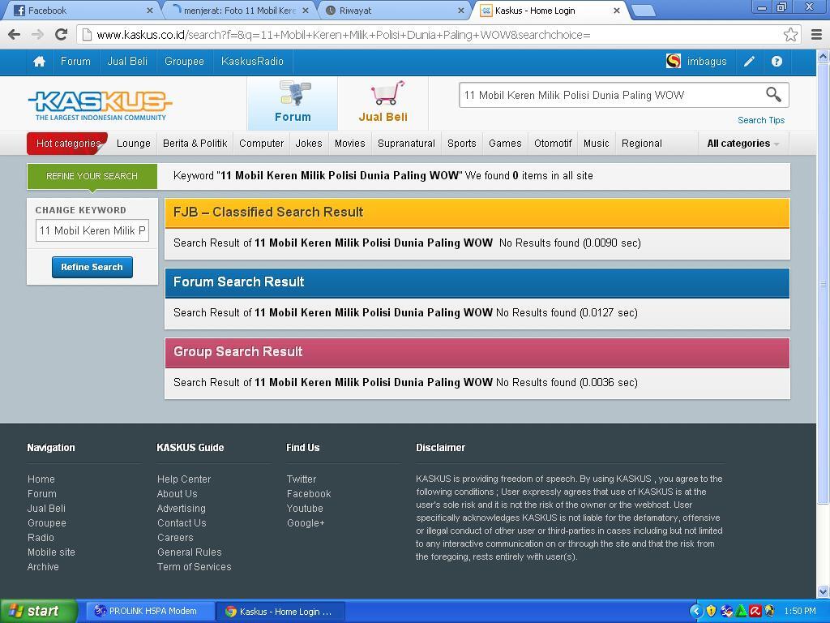The height and width of the screenshot is (623, 830).
Task: Open Help Center footer link
Action: coord(184,479)
